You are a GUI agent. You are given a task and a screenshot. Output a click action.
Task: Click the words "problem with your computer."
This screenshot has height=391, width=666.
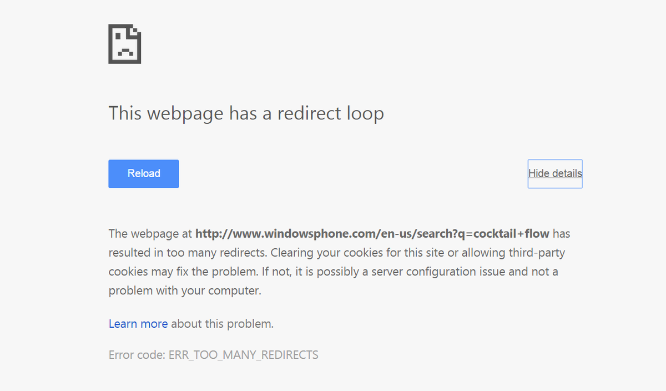[185, 290]
